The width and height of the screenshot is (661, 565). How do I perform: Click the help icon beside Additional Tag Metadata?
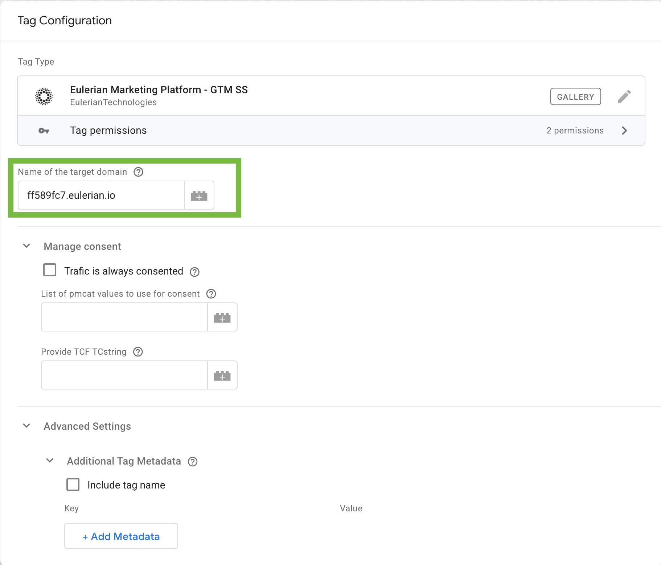(x=193, y=461)
